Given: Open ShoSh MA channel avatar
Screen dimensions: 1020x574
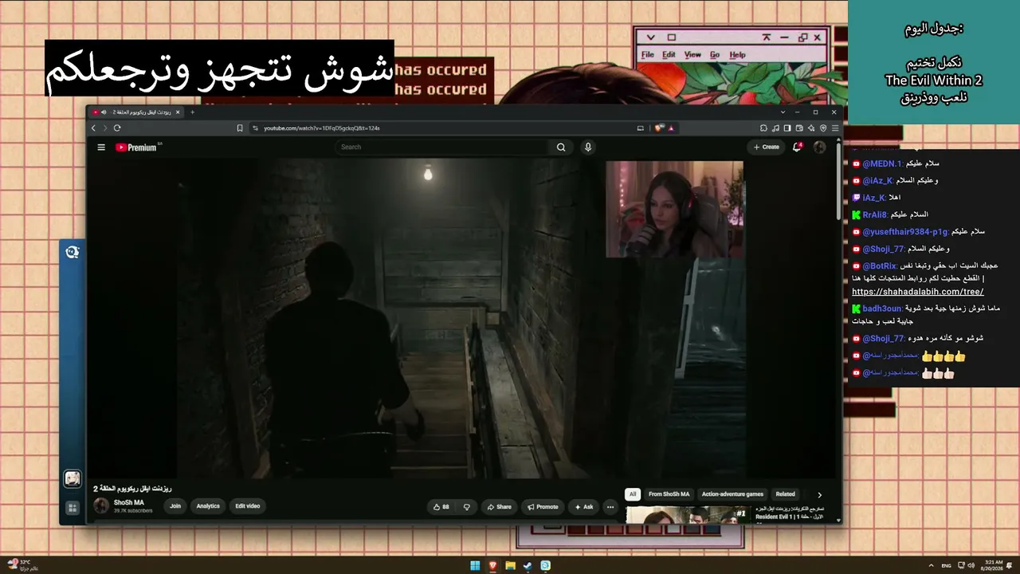Looking at the screenshot, I should [x=101, y=505].
